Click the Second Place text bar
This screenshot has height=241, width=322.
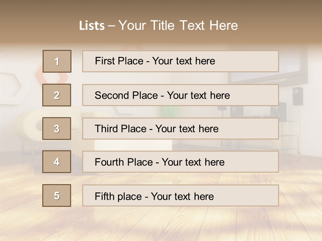(180, 95)
